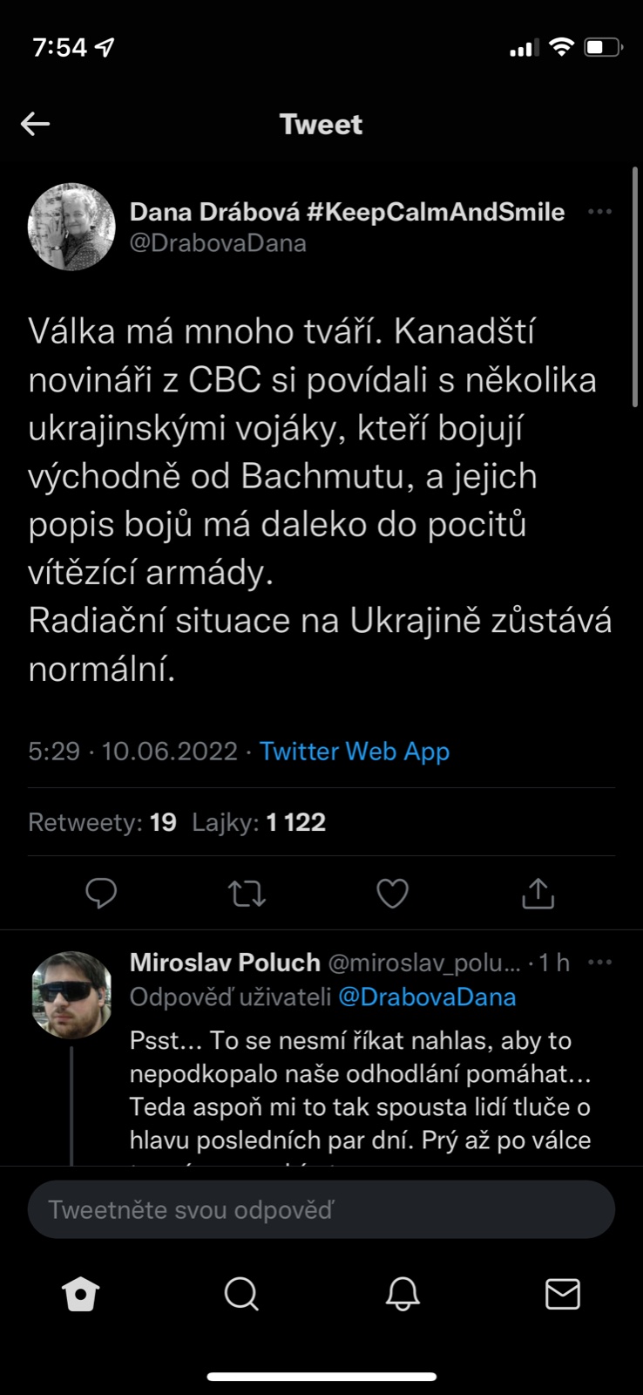Tap the Dana Drábová #KeepCalmAndSmile name
This screenshot has height=1395, width=643.
pos(347,212)
